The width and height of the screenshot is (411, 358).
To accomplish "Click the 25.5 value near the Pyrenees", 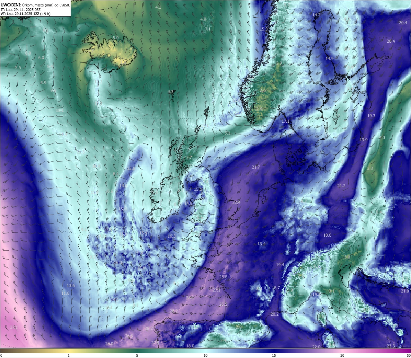I will 223,304.
